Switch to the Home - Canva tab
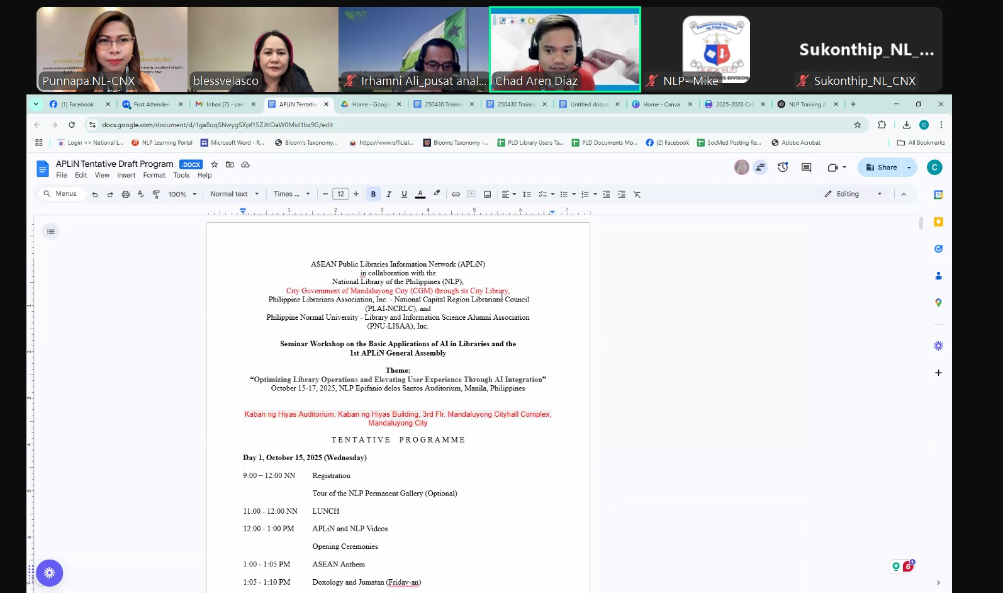The height and width of the screenshot is (593, 1003). [661, 104]
